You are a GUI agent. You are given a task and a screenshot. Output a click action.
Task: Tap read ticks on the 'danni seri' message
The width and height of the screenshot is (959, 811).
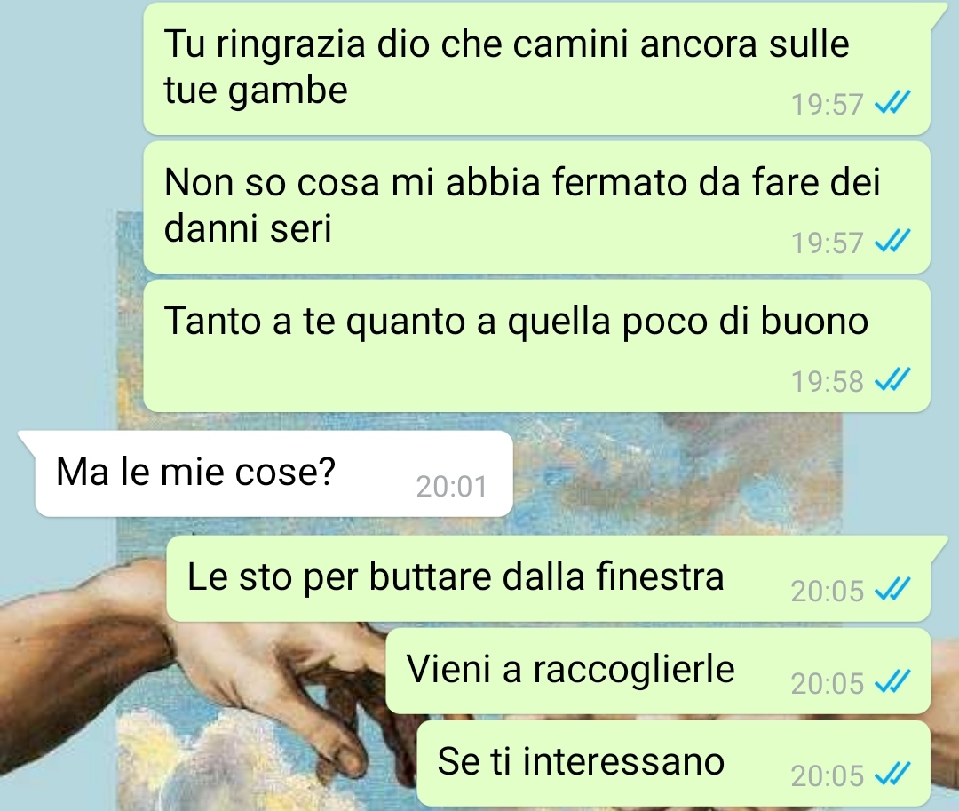892,241
